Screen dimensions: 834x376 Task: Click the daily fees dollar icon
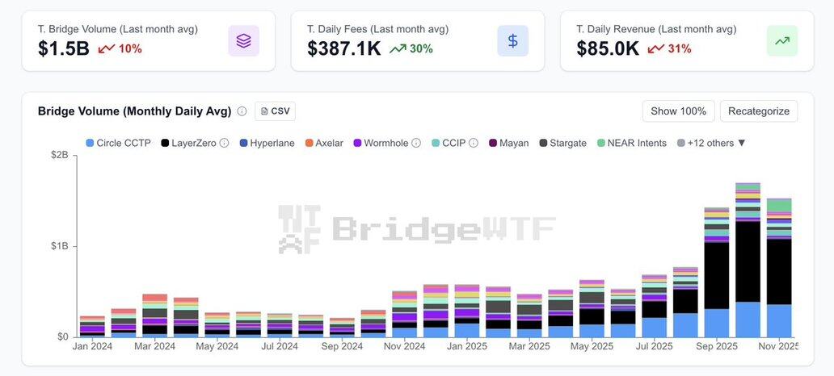click(x=512, y=40)
